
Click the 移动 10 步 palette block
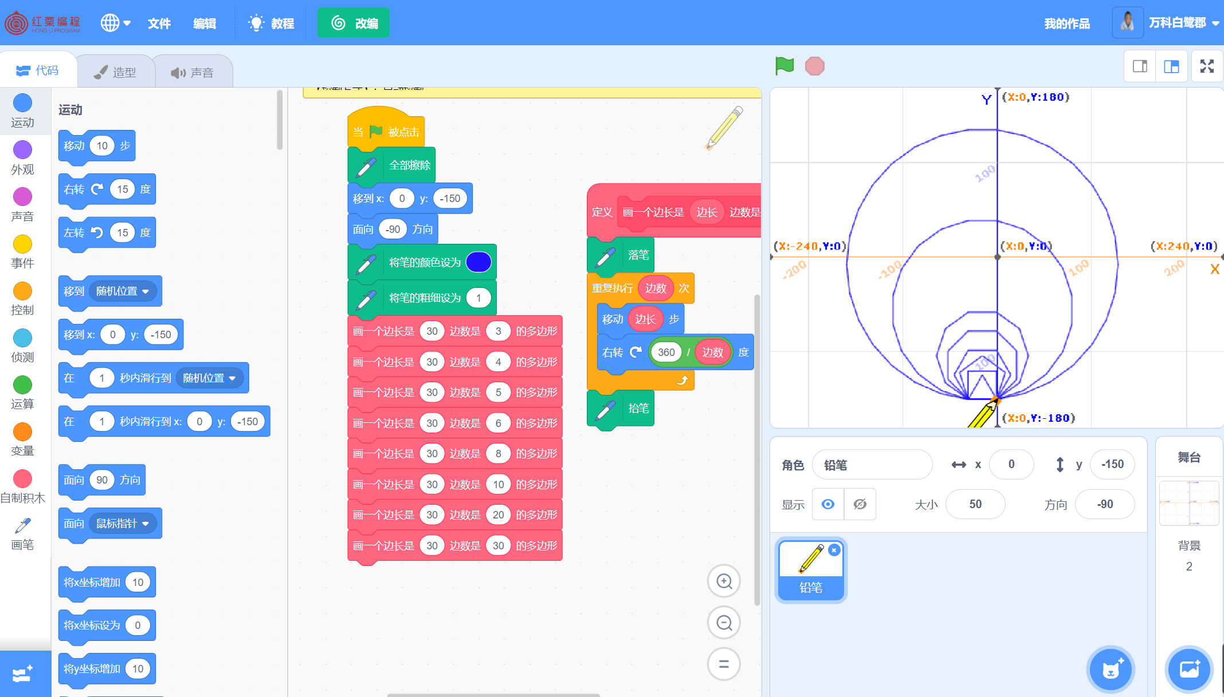click(96, 146)
